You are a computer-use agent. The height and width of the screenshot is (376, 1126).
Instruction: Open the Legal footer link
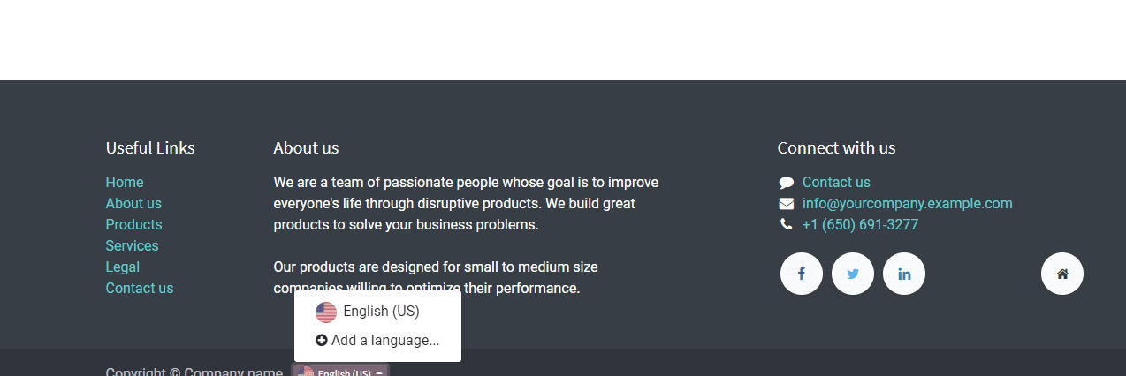[122, 267]
